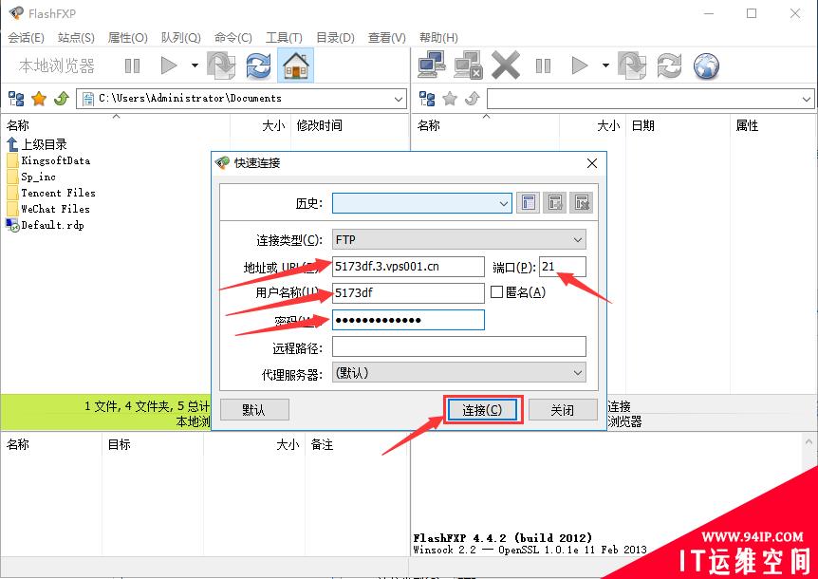The height and width of the screenshot is (579, 818).
Task: Click the 远程路径 input field
Action: 459,346
